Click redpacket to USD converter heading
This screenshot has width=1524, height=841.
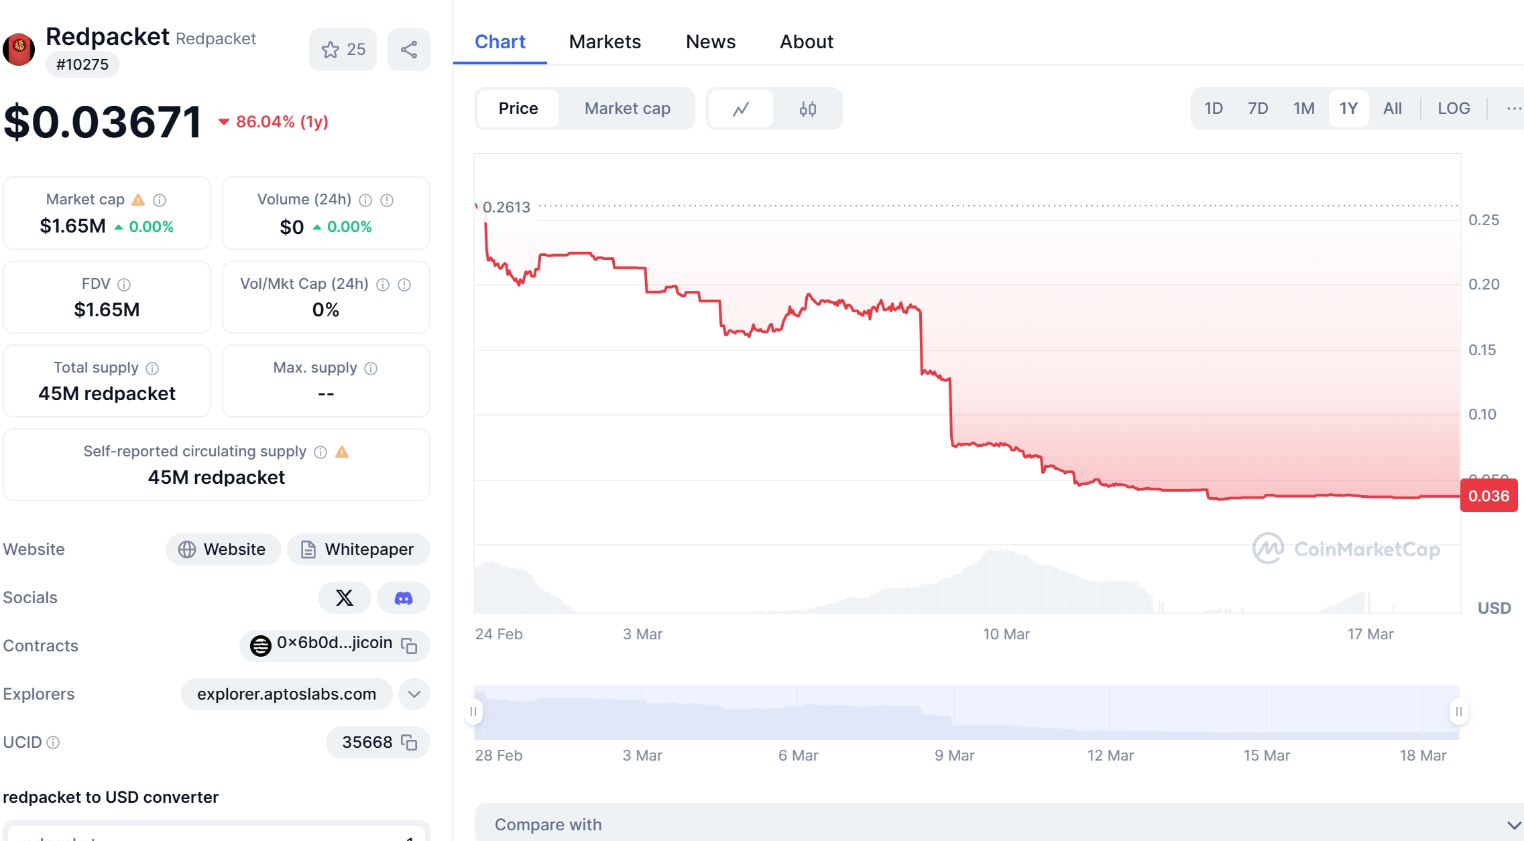[111, 797]
